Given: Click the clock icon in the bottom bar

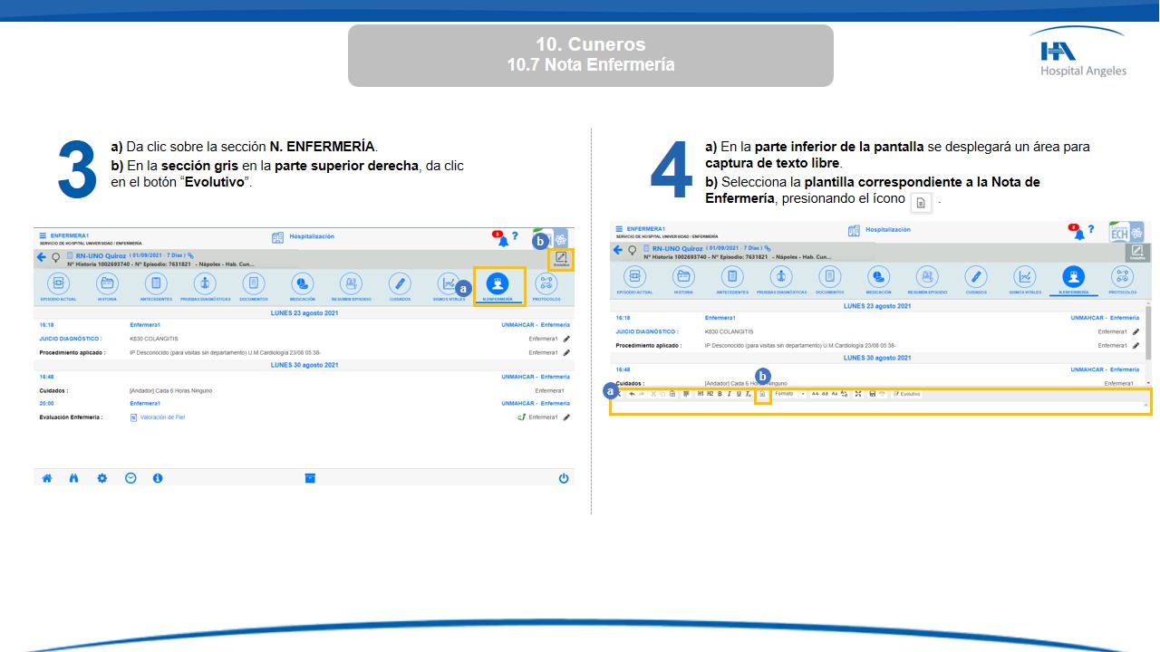Looking at the screenshot, I should (x=130, y=478).
